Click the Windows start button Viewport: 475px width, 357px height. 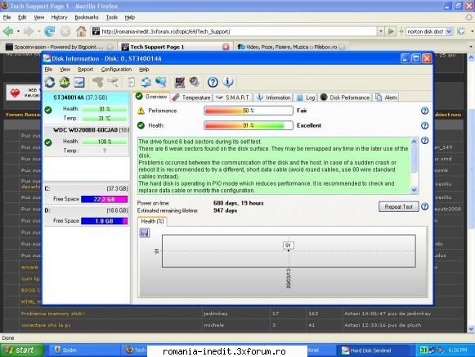[21, 350]
